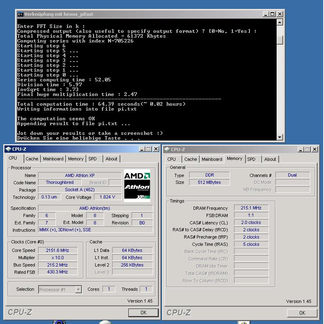Click the CAS# Latency value '2.0 clocks'
Screen dimensions: 324x324
pos(251,222)
